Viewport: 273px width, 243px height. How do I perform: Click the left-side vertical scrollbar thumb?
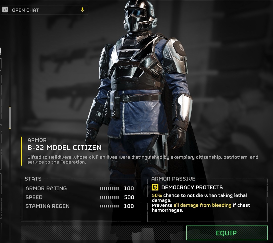click(x=10, y=118)
